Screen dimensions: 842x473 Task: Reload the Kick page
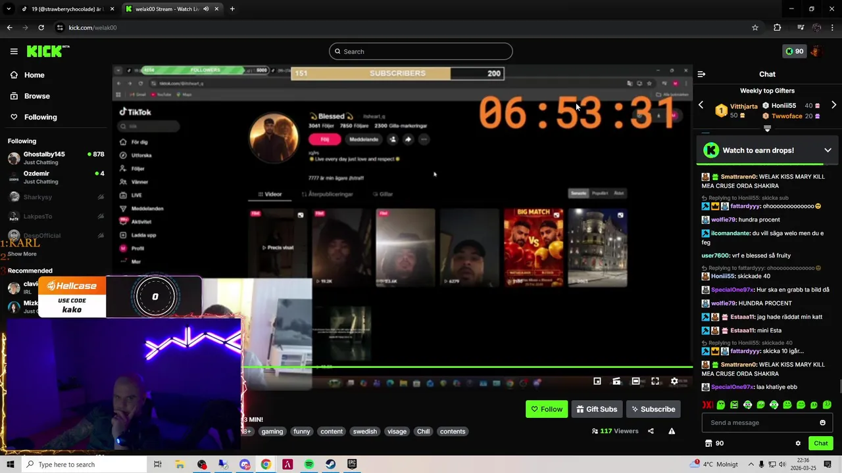(x=41, y=28)
